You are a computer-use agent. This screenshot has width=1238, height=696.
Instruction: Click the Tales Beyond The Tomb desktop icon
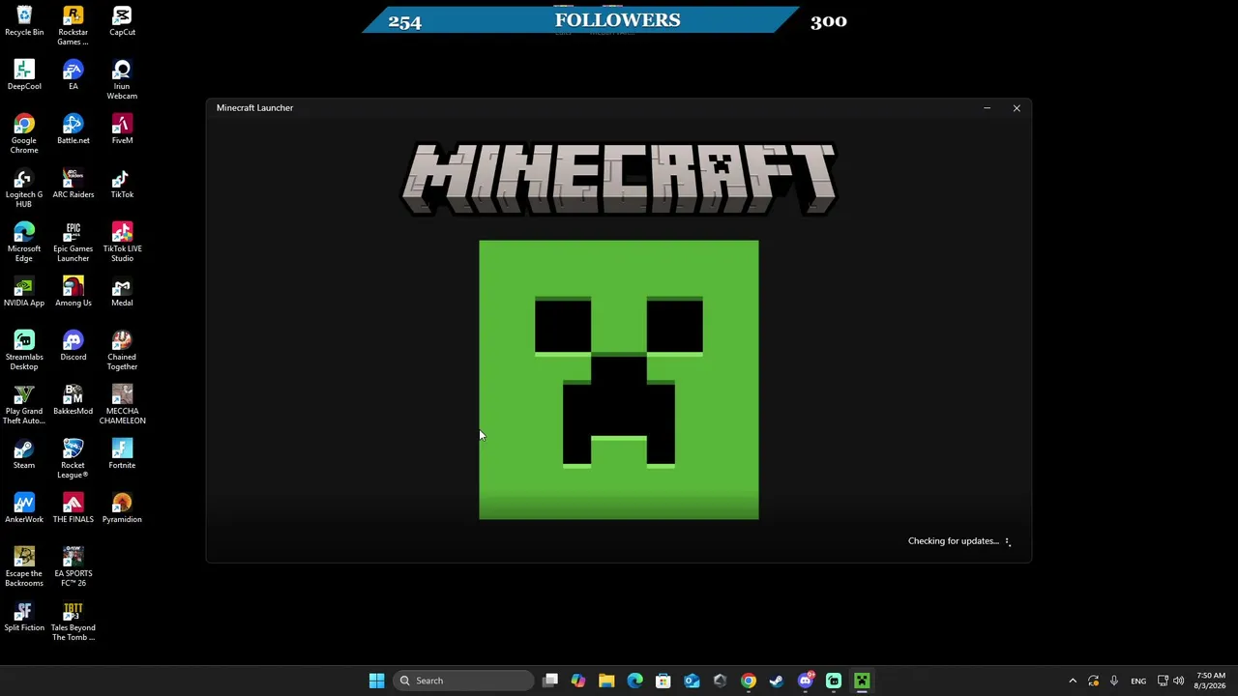coord(73,622)
